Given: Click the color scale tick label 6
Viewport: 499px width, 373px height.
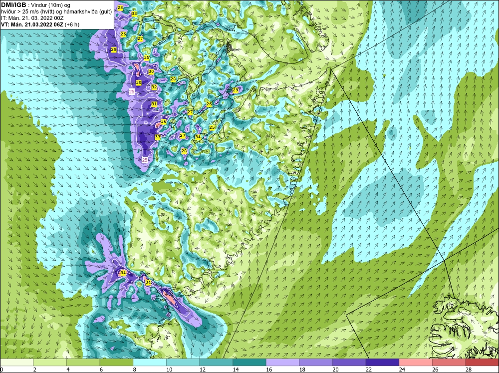Looking at the screenshot, I should (101, 370).
